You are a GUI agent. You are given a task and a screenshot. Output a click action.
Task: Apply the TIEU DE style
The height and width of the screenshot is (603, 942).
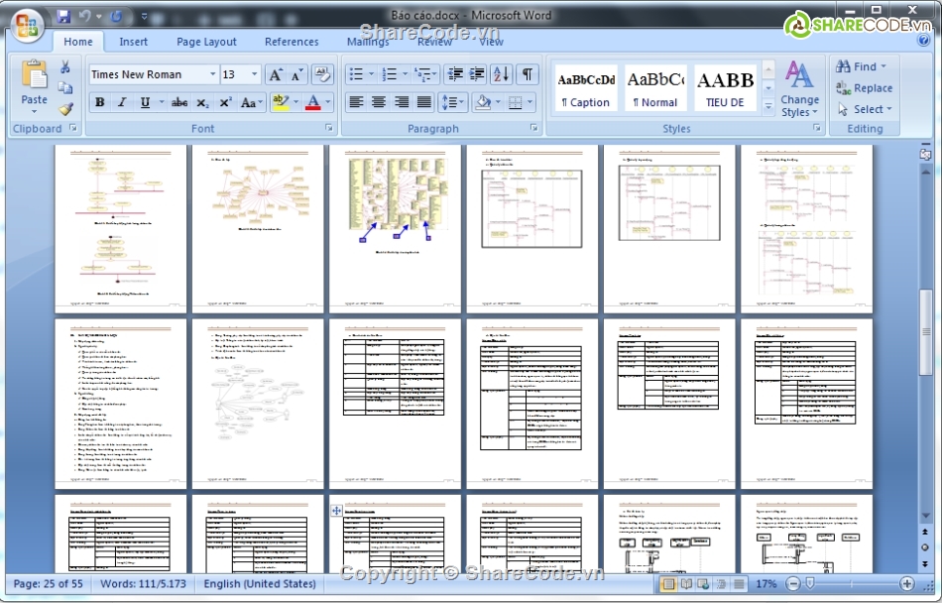coord(725,88)
